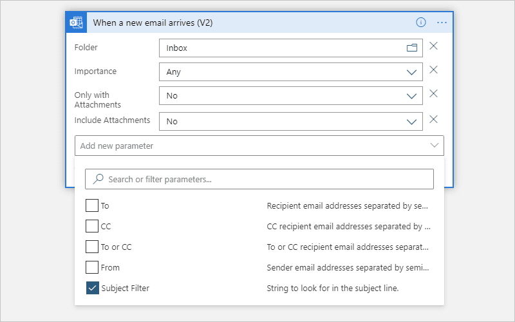Open the info icon for trigger
The height and width of the screenshot is (322, 515).
[421, 23]
